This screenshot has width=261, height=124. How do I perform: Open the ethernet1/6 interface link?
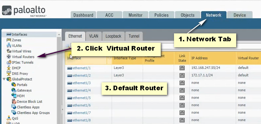point(82,105)
